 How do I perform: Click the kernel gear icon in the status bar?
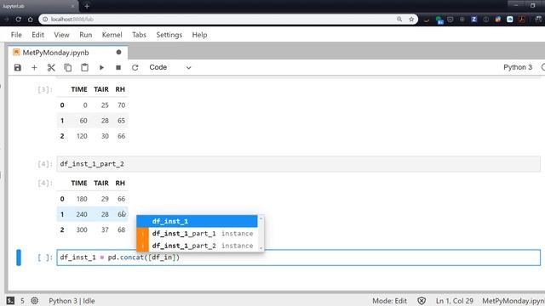pos(34,301)
